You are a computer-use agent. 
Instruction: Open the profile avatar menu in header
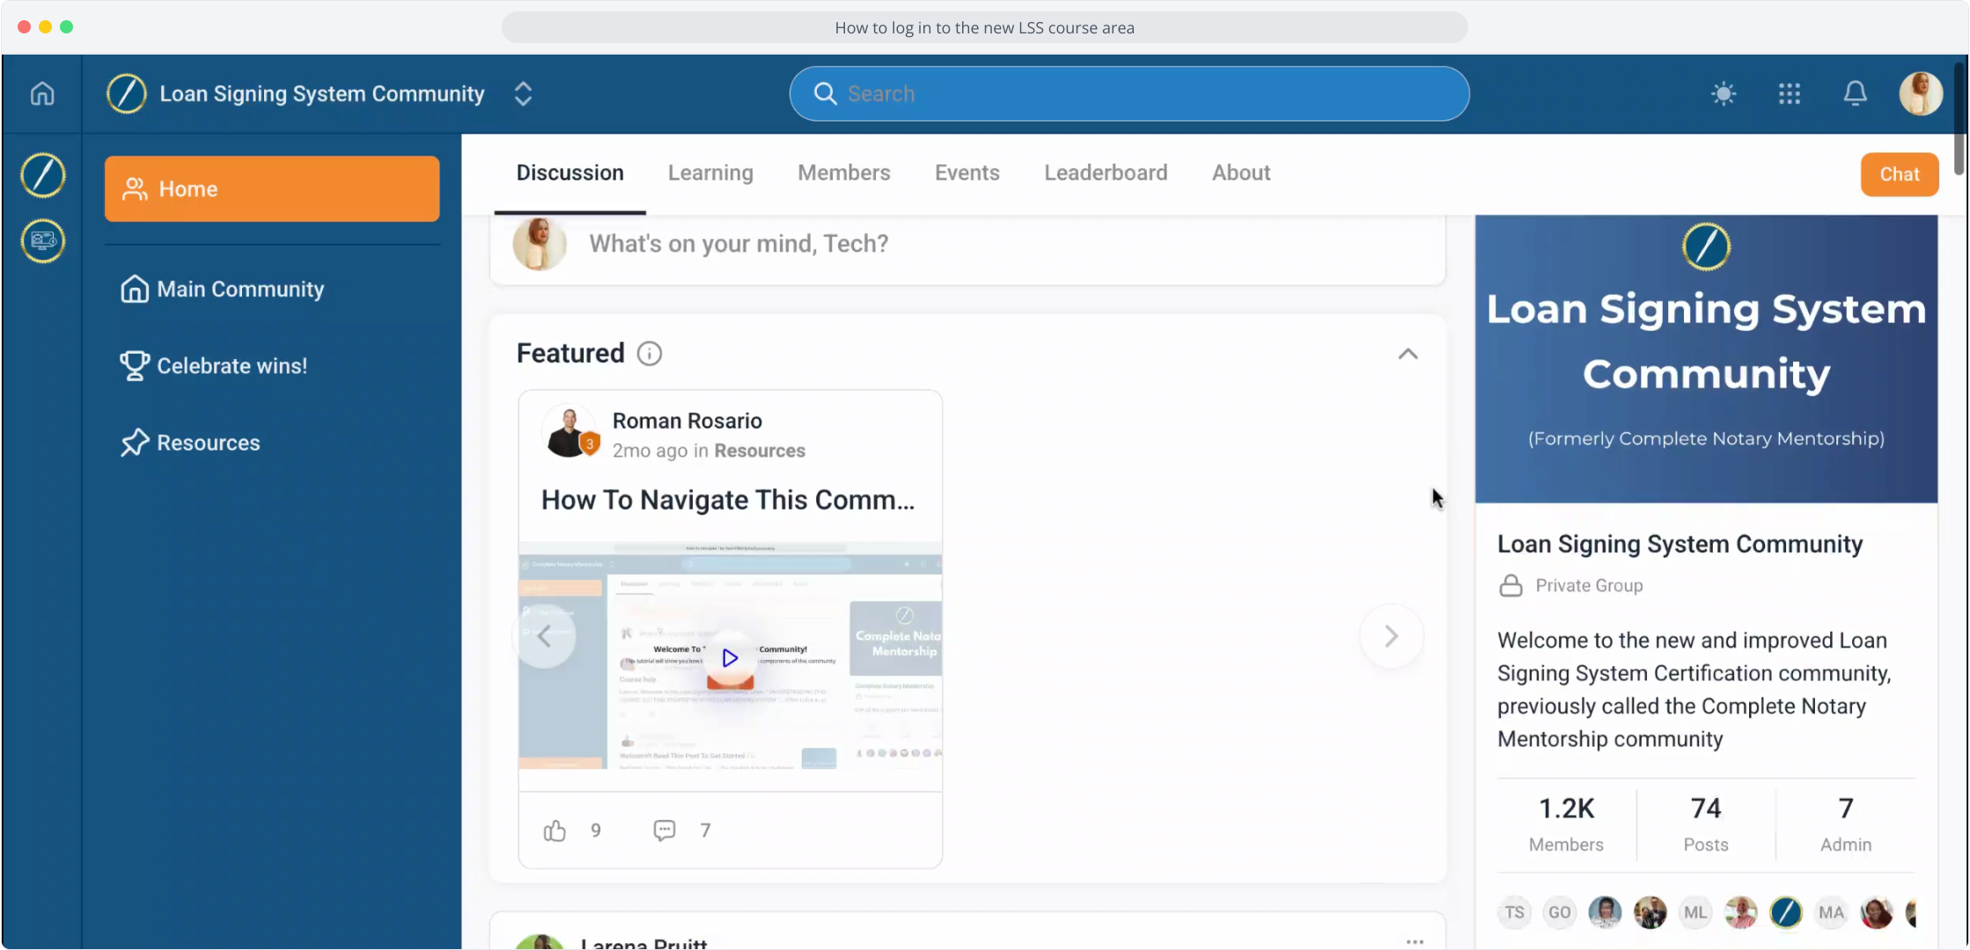pos(1921,93)
